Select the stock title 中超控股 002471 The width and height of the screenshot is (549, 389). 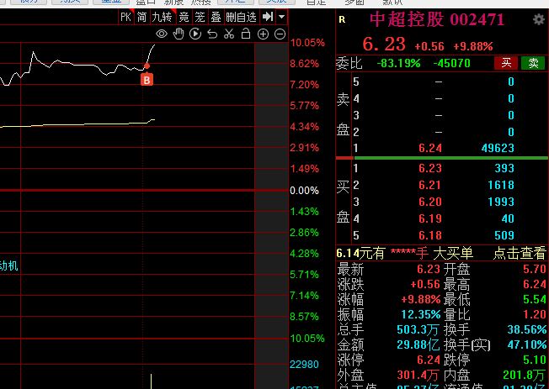[x=437, y=19]
